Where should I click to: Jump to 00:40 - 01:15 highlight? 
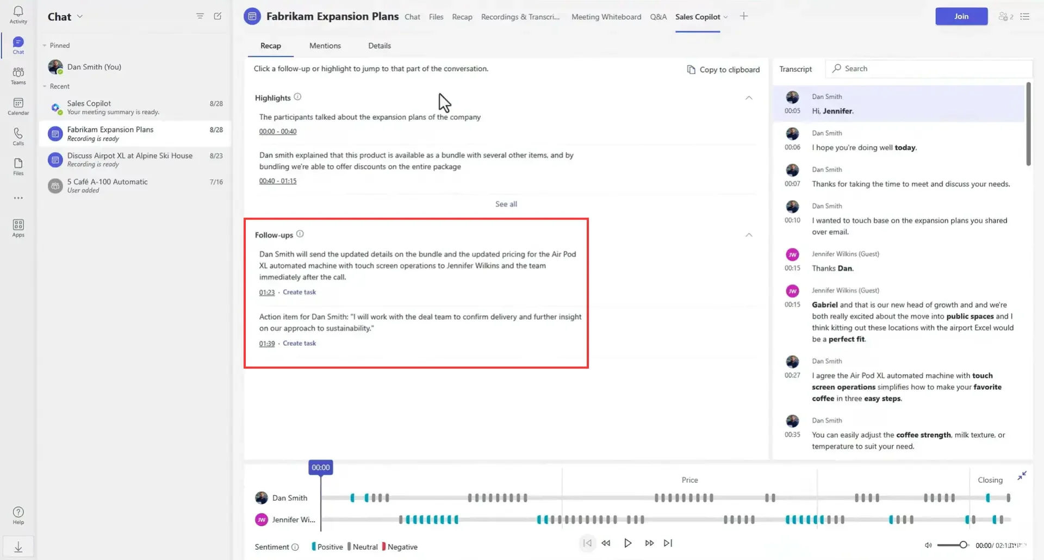(x=278, y=181)
